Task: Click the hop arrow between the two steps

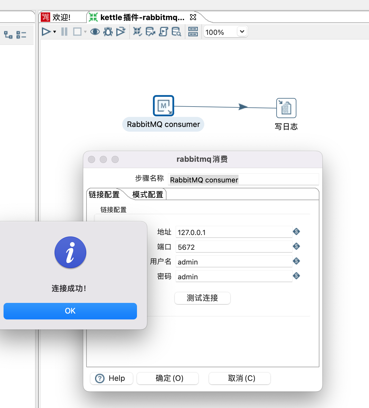Action: tap(243, 107)
